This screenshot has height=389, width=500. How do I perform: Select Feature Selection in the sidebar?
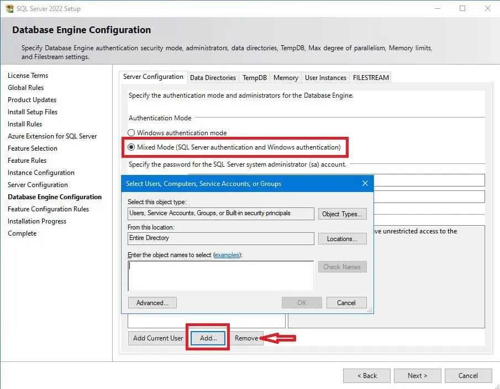click(x=33, y=148)
